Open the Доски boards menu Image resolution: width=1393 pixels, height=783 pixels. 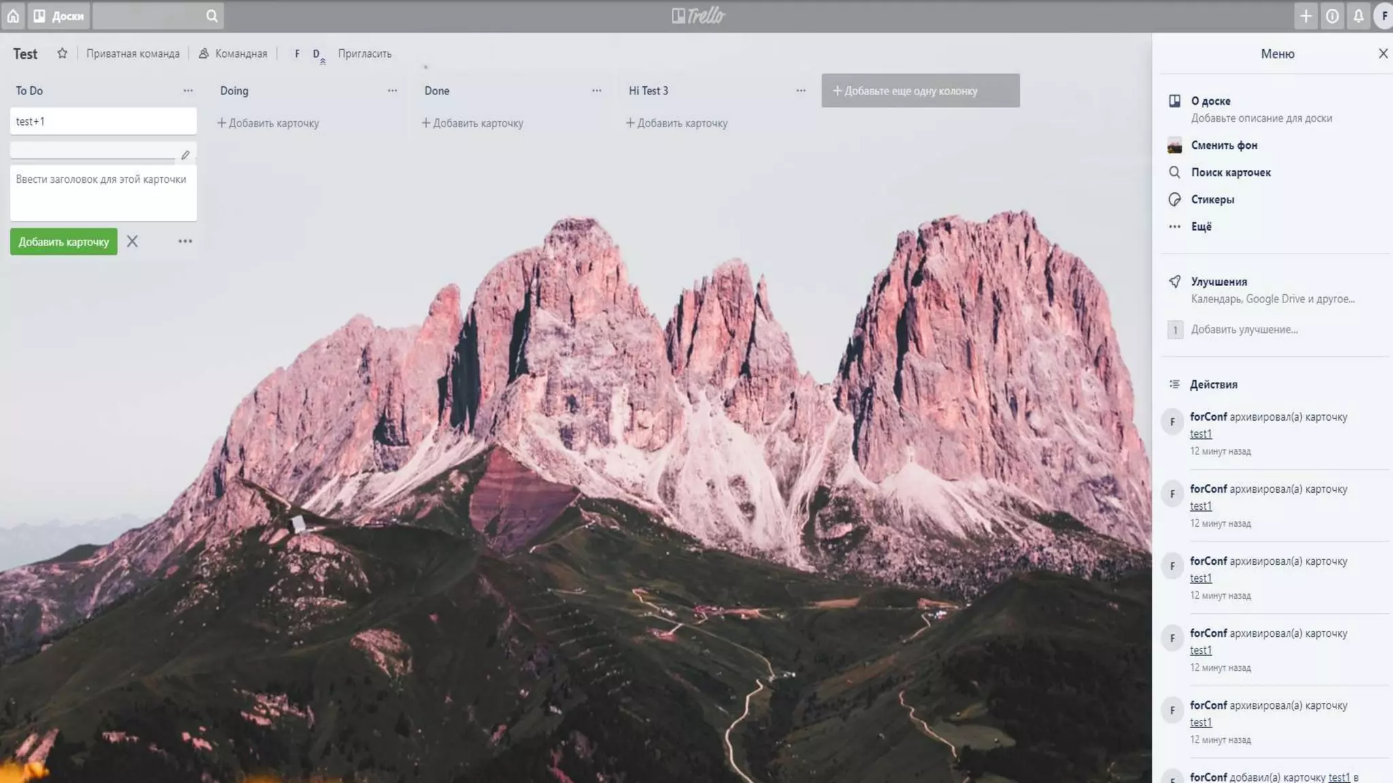click(58, 16)
